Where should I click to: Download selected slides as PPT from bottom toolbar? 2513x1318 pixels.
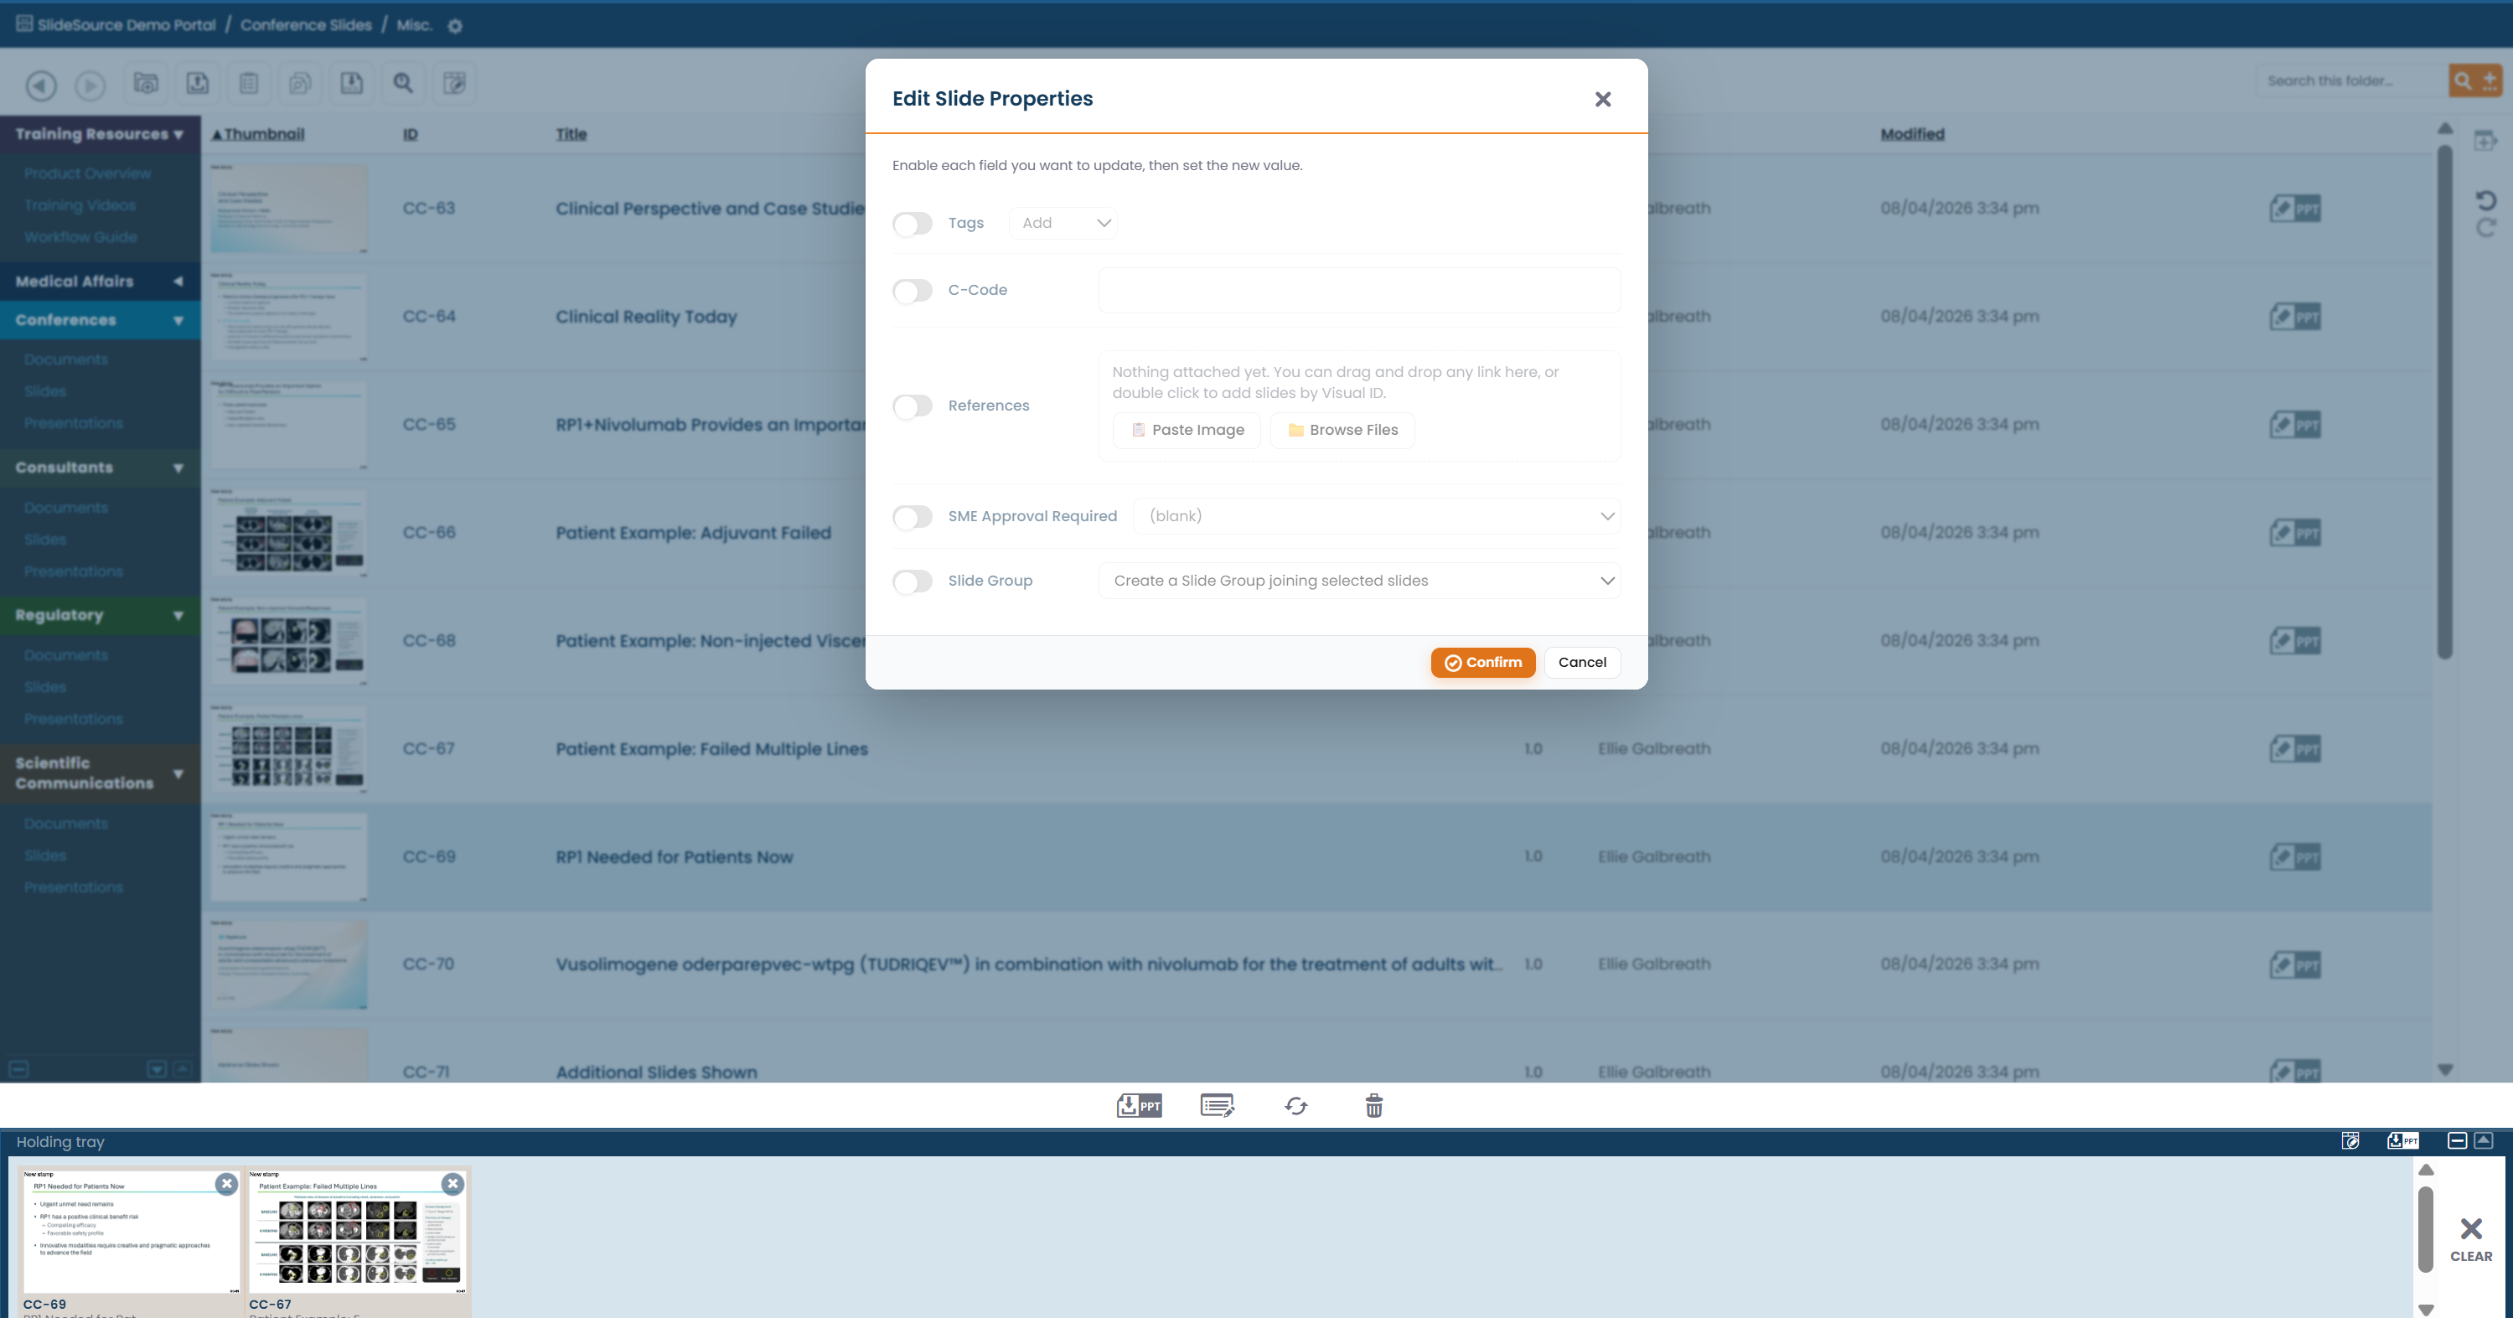(x=1139, y=1105)
